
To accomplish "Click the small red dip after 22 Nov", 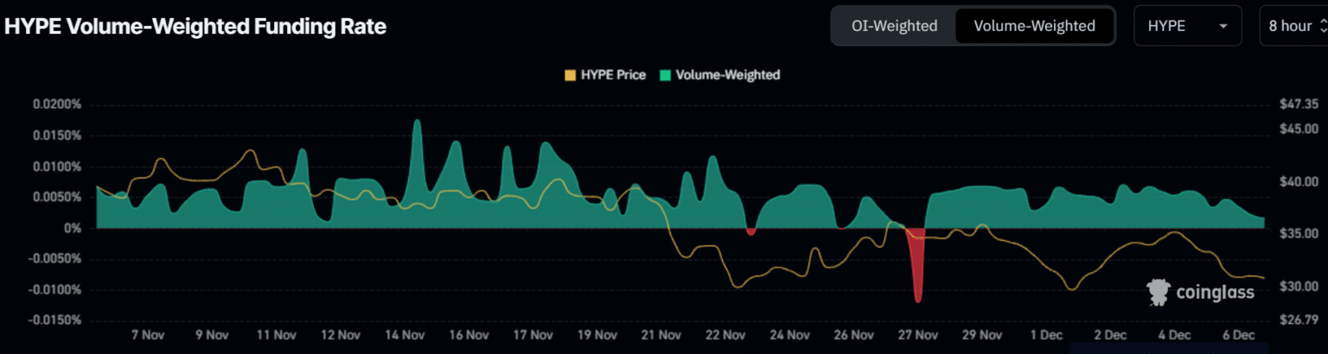I will tap(750, 231).
